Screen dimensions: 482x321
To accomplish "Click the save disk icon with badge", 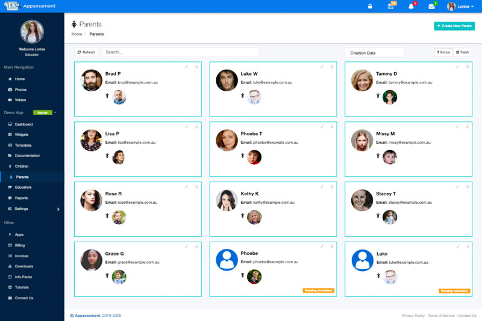I will point(390,7).
